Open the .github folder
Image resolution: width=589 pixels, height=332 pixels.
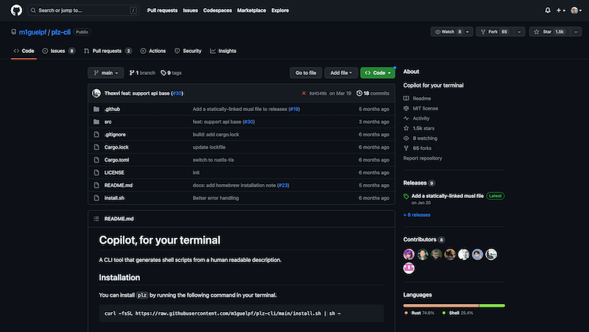[x=112, y=109]
